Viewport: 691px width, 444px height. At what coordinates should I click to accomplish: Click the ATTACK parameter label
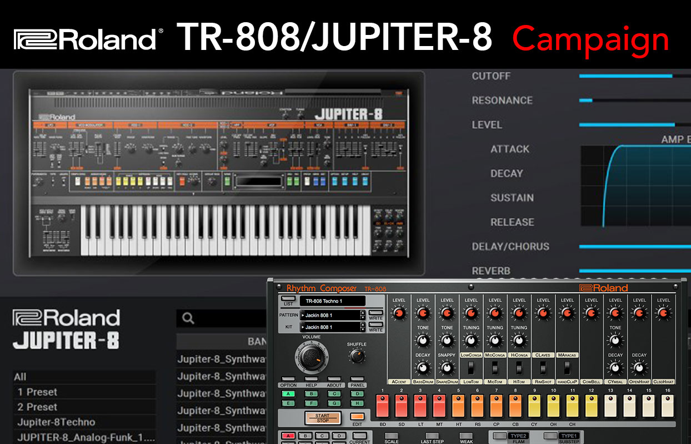tap(509, 149)
